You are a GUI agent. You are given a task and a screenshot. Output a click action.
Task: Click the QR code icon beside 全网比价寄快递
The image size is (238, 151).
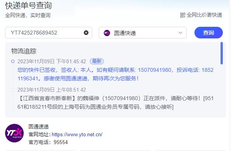point(183,15)
